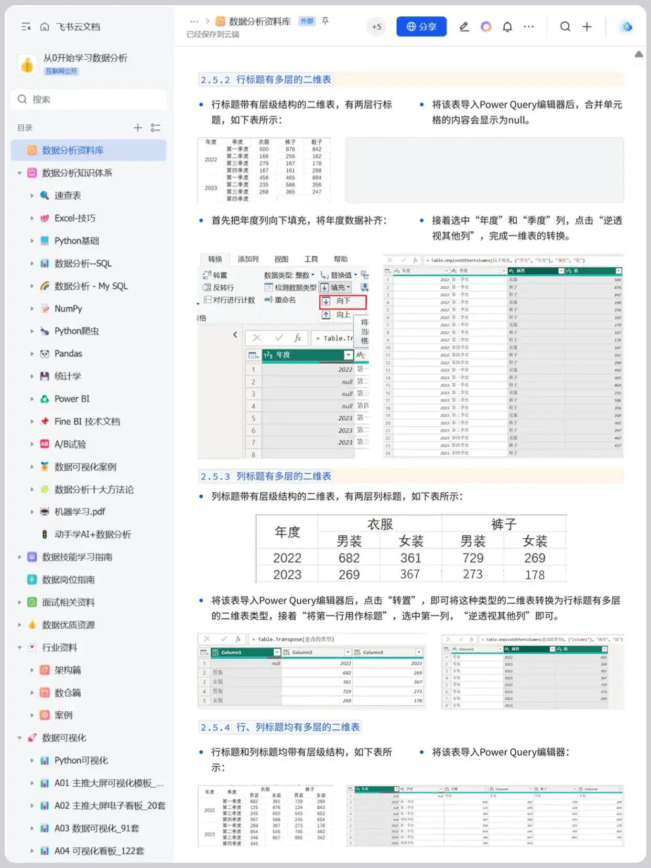Focus the 搜索 search field

tap(89, 100)
